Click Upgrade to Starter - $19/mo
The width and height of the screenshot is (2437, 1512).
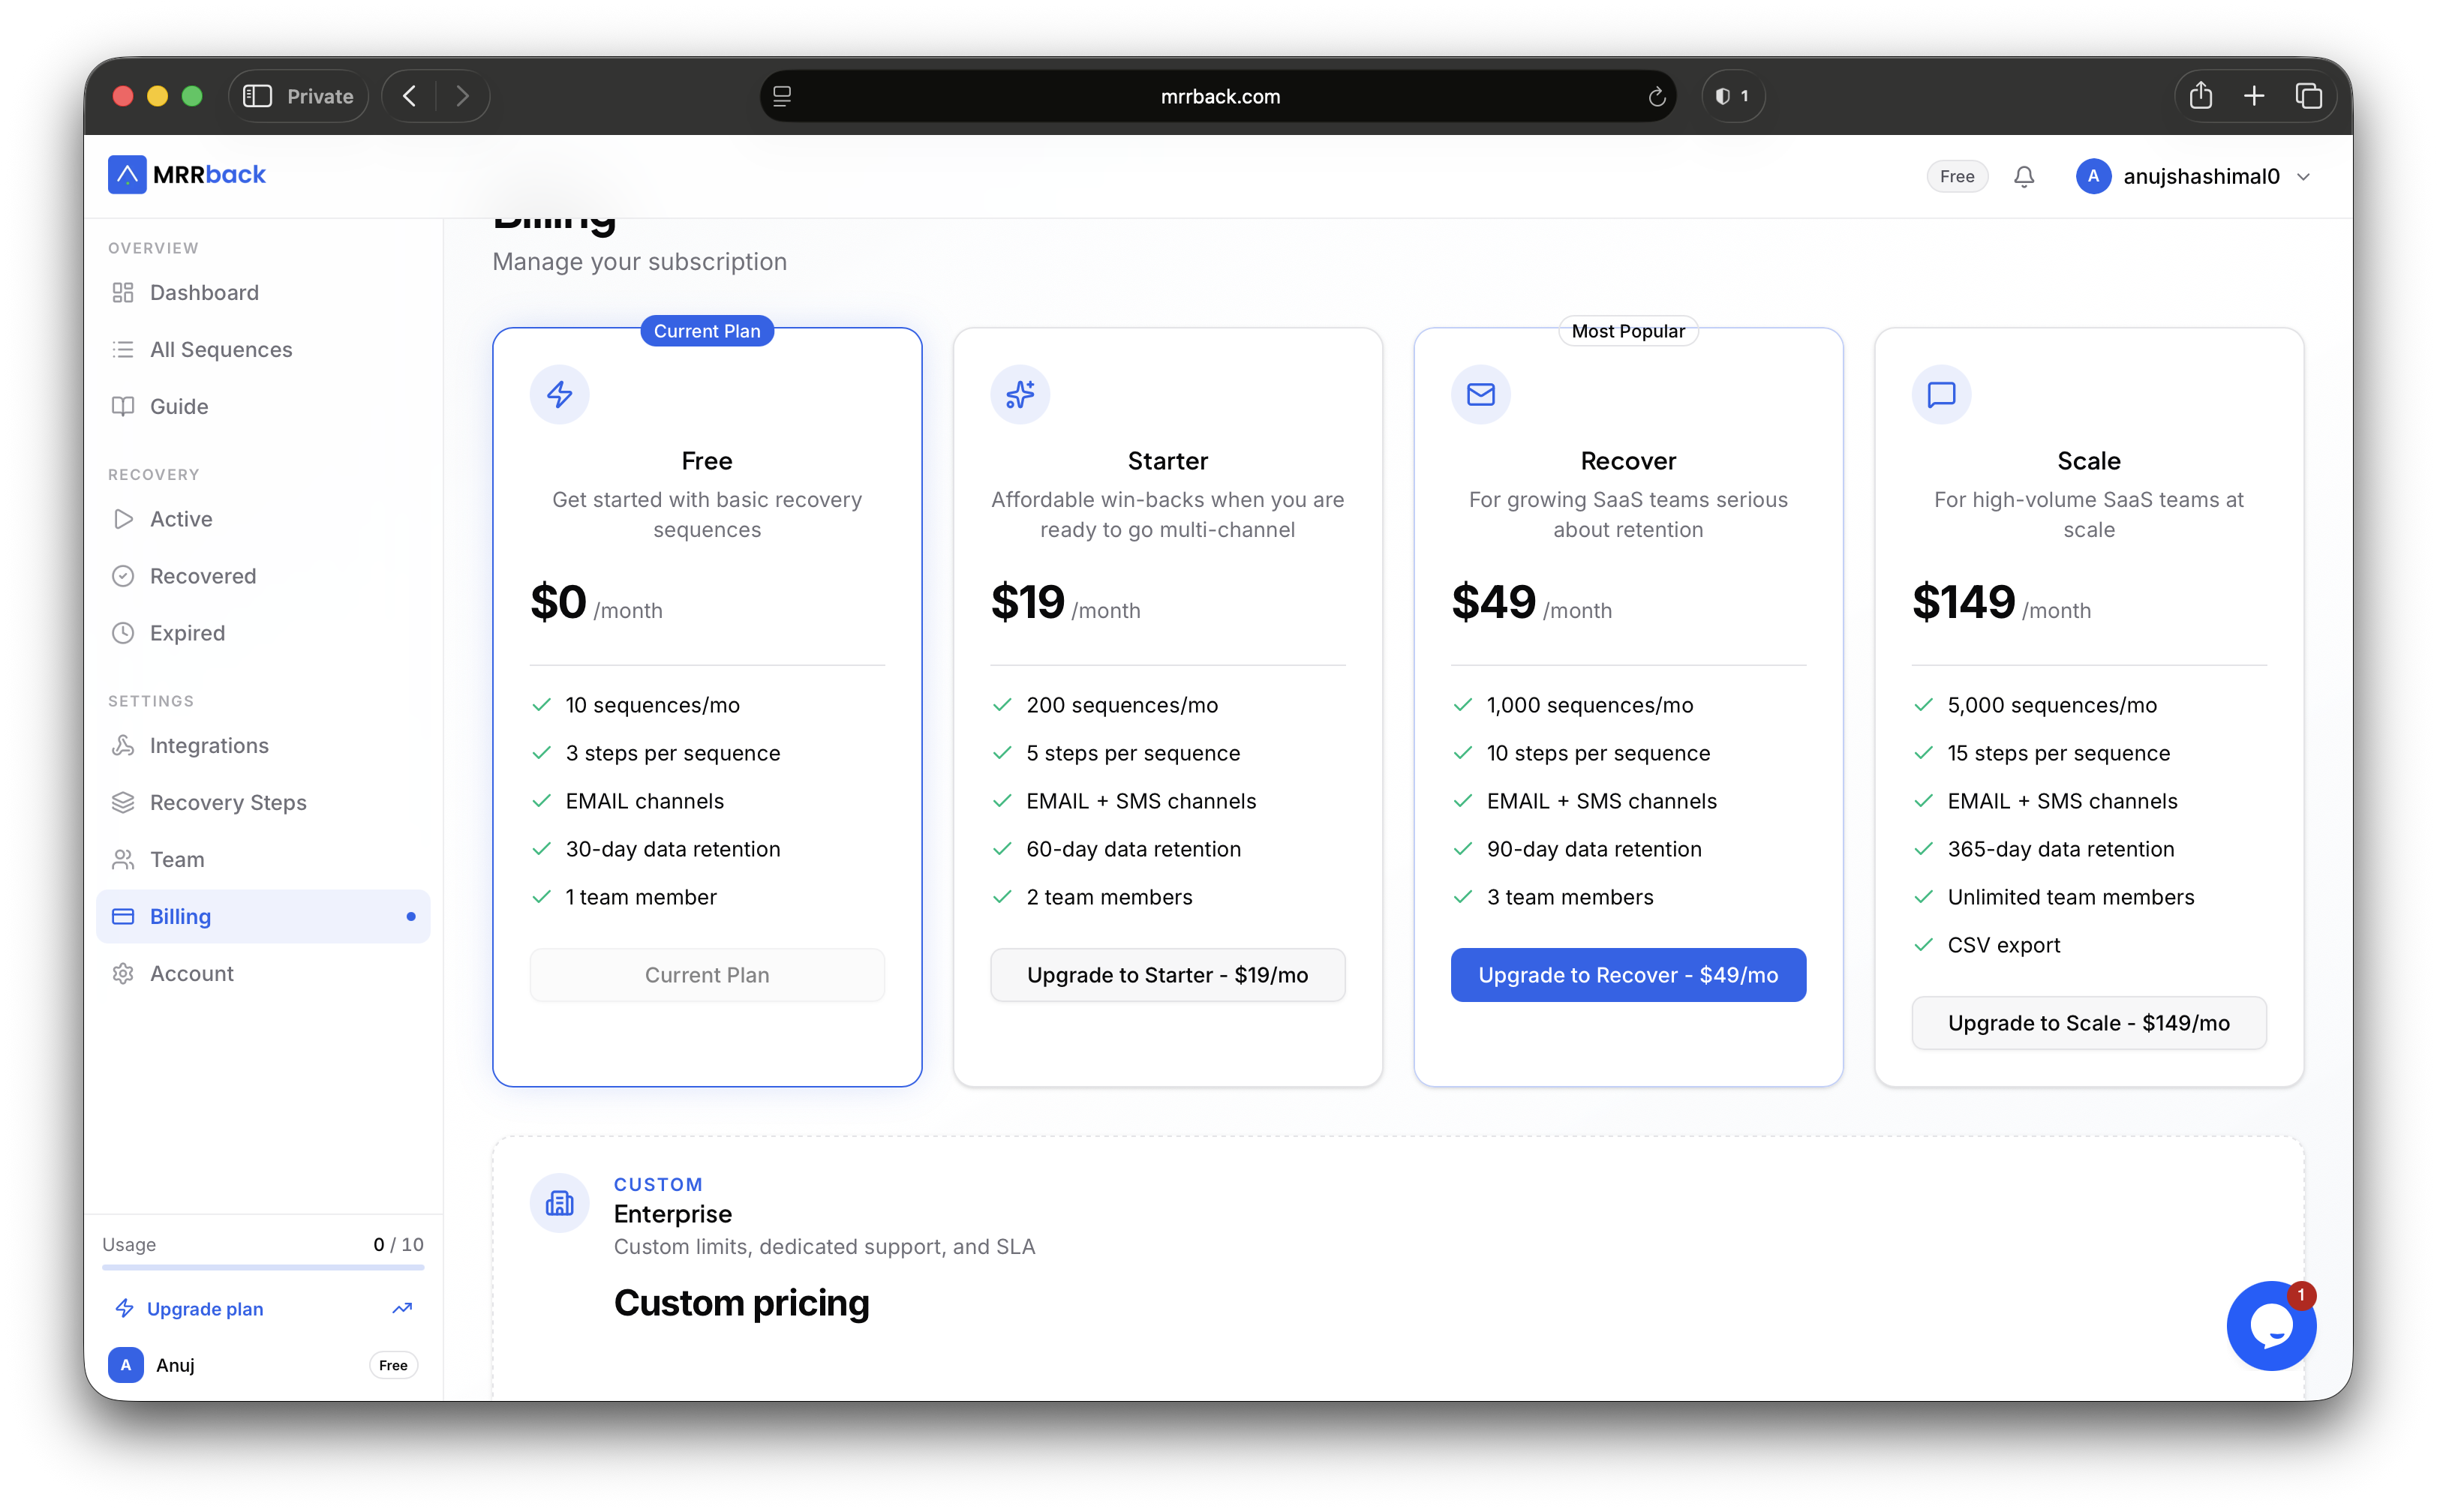tap(1167, 974)
